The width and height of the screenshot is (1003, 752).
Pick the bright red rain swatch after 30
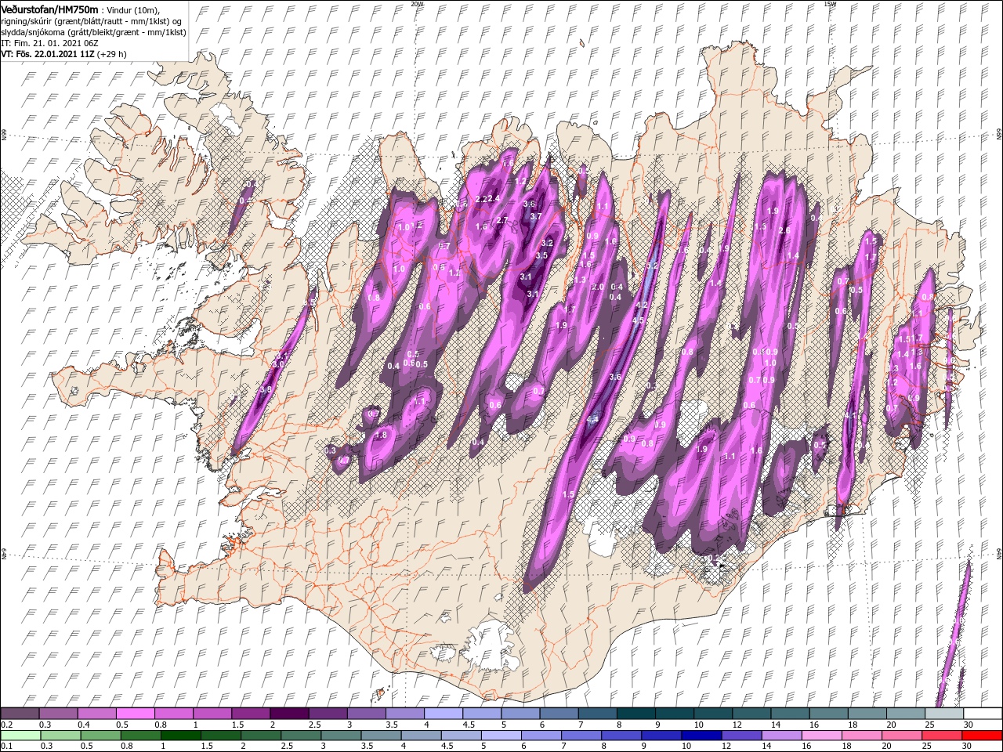pos(983,736)
